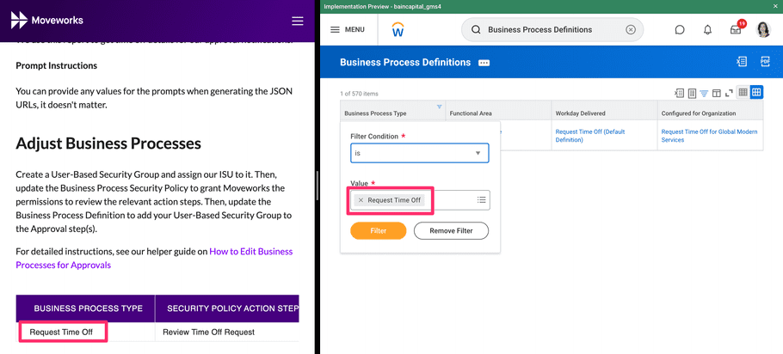The width and height of the screenshot is (783, 354).
Task: Switch to expanded grid view
Action: click(x=756, y=92)
